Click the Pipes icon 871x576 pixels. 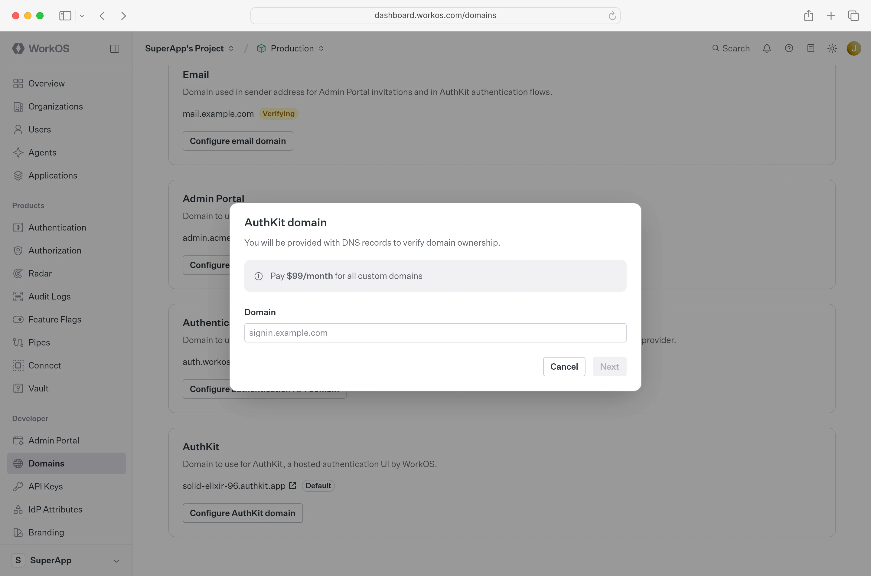18,342
